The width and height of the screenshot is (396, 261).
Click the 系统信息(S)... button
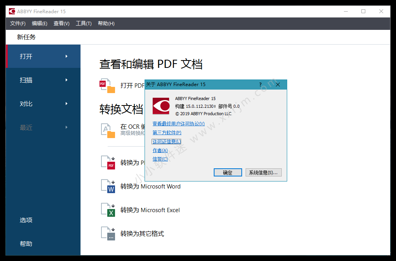coord(263,173)
